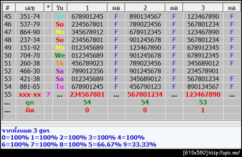The height and width of the screenshot is (157, 242).
Task: Click row number 45
Action: pyautogui.click(x=8, y=17)
